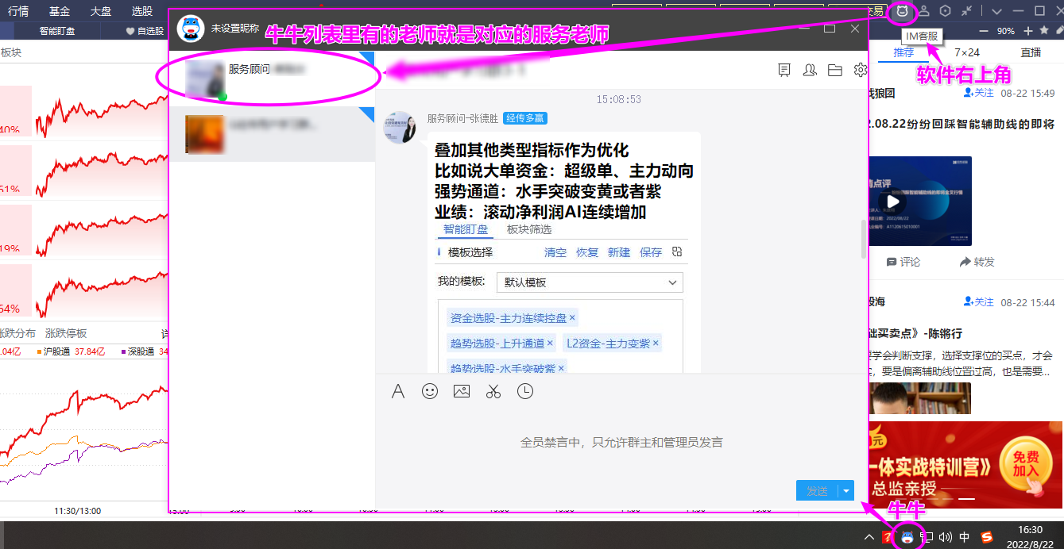Click 板块 heading at left panel
The height and width of the screenshot is (549, 1064).
coord(11,52)
